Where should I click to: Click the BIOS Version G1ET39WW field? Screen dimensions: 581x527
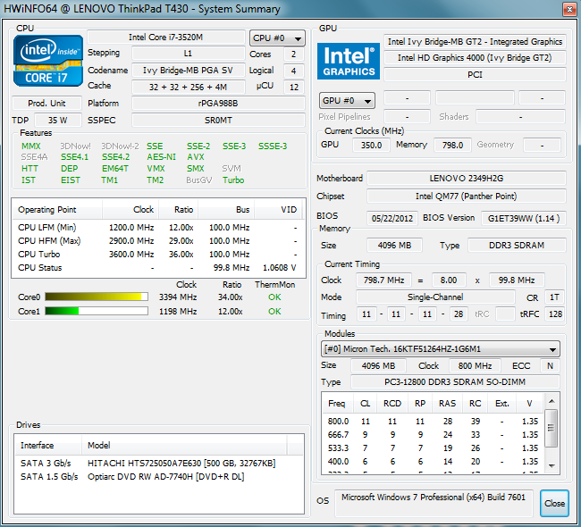523,218
